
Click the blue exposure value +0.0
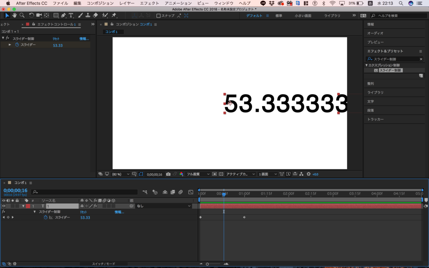pyautogui.click(x=315, y=174)
